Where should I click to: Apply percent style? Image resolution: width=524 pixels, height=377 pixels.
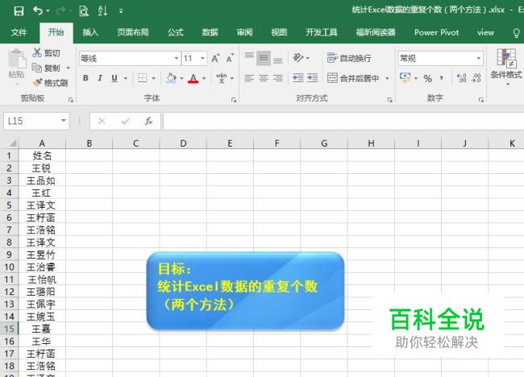coord(427,78)
